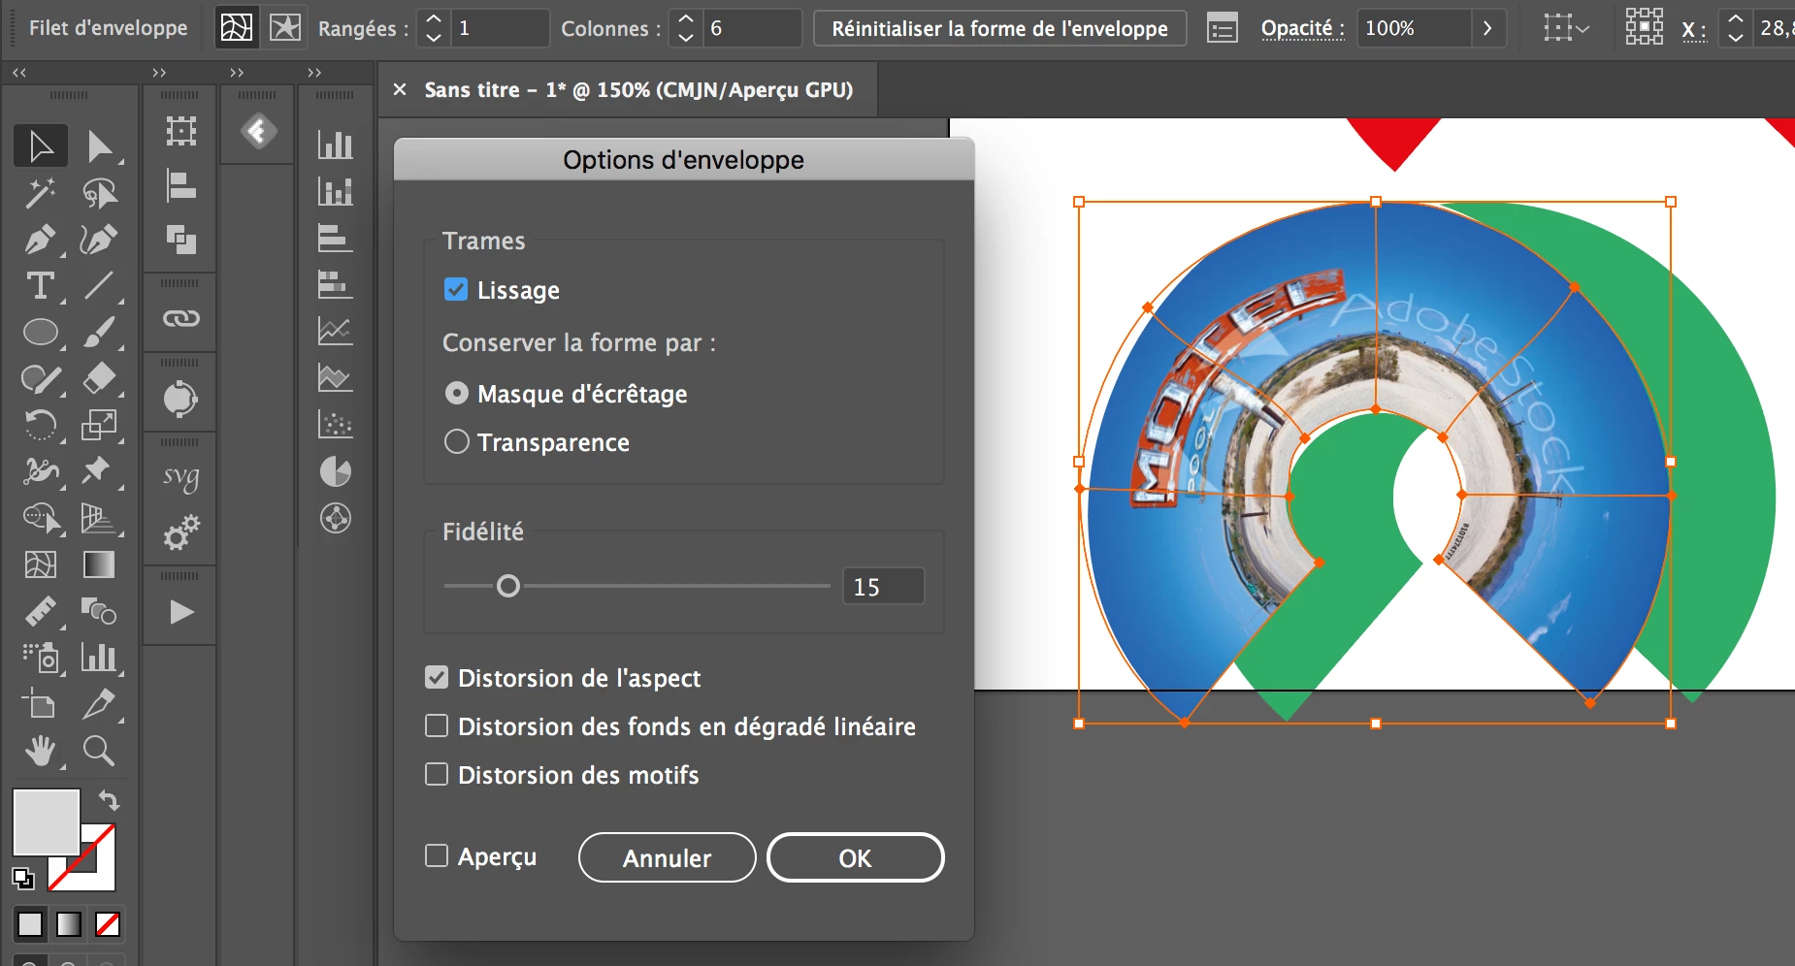This screenshot has width=1795, height=966.
Task: Select the Eraser tool
Action: pyautogui.click(x=99, y=379)
